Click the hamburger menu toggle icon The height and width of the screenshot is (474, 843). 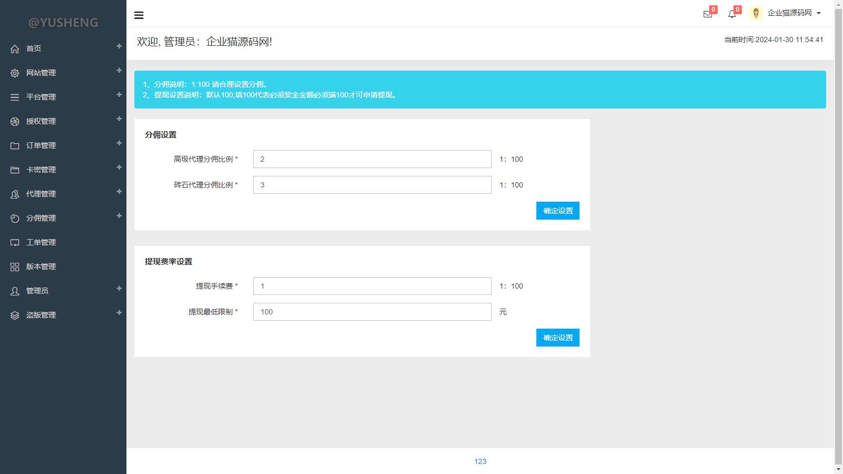(x=139, y=15)
